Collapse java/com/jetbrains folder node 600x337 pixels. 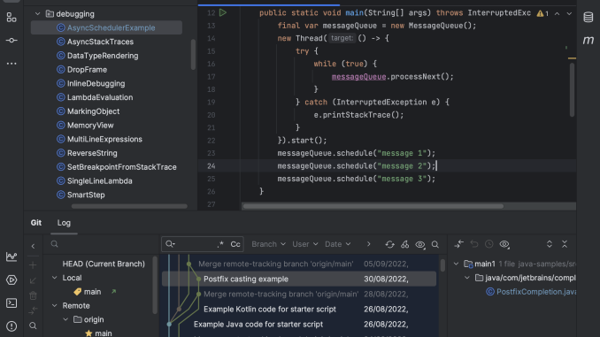click(467, 278)
